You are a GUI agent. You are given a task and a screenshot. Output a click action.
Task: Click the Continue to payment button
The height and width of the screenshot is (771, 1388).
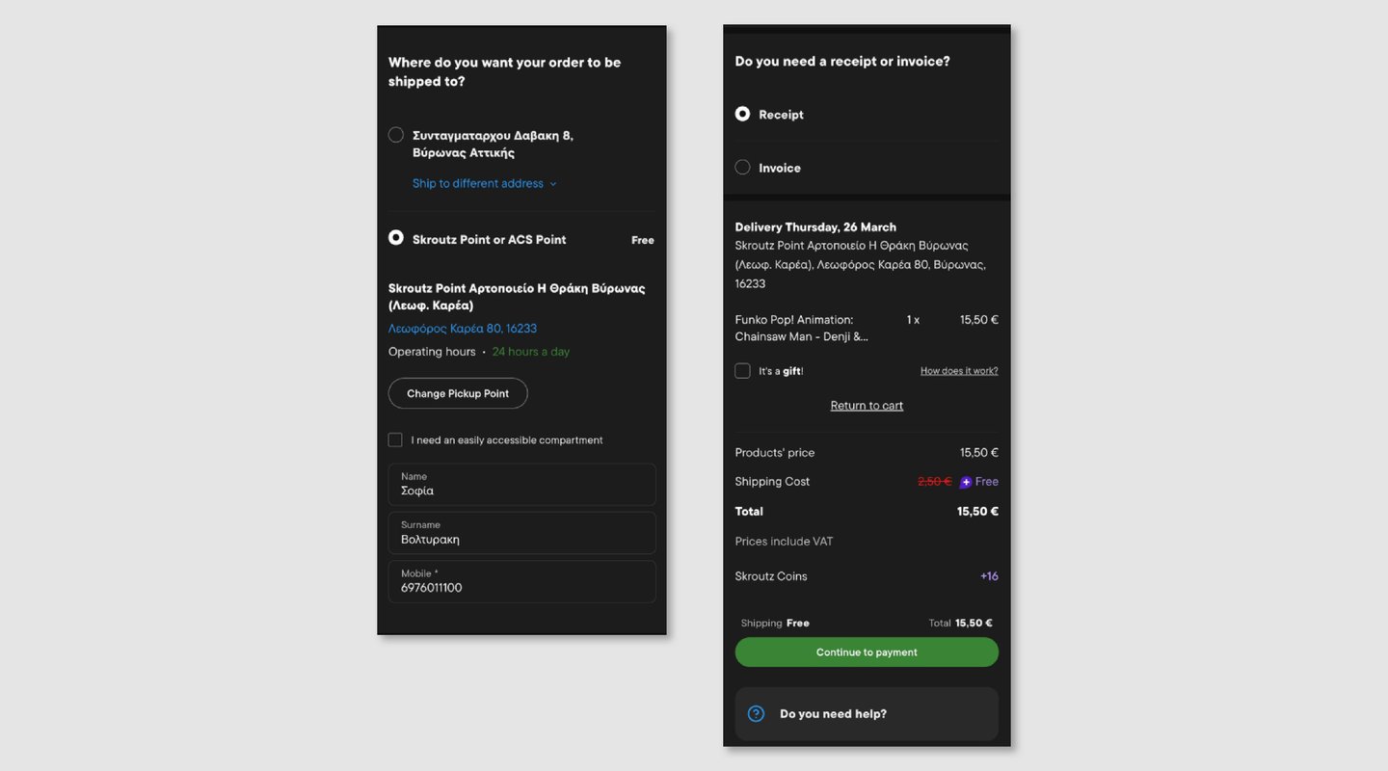coord(867,652)
